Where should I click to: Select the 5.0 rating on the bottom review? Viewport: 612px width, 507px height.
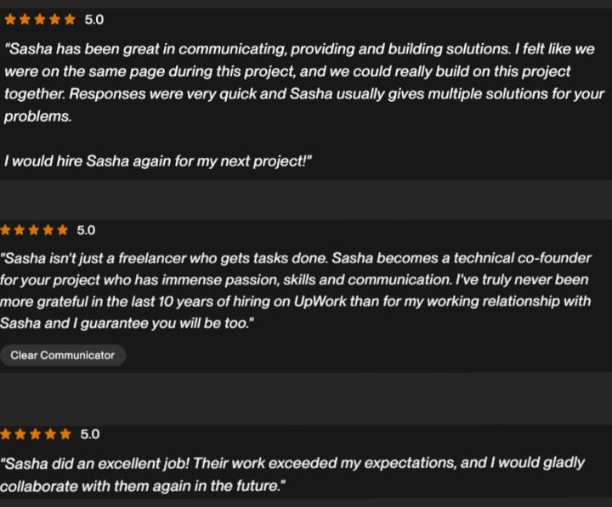point(89,434)
